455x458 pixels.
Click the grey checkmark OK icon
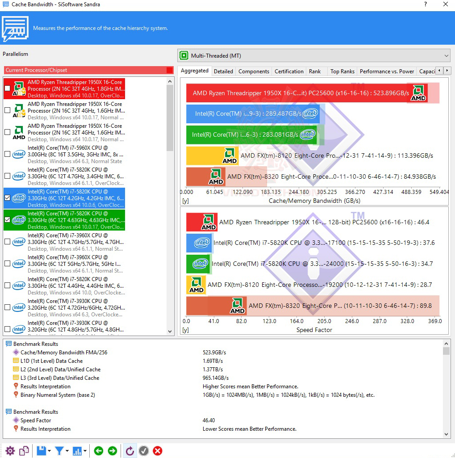144,451
